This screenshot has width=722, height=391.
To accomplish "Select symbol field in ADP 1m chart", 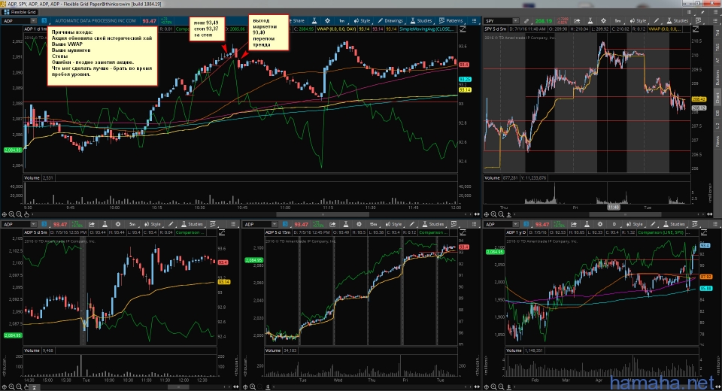I will click(x=16, y=21).
